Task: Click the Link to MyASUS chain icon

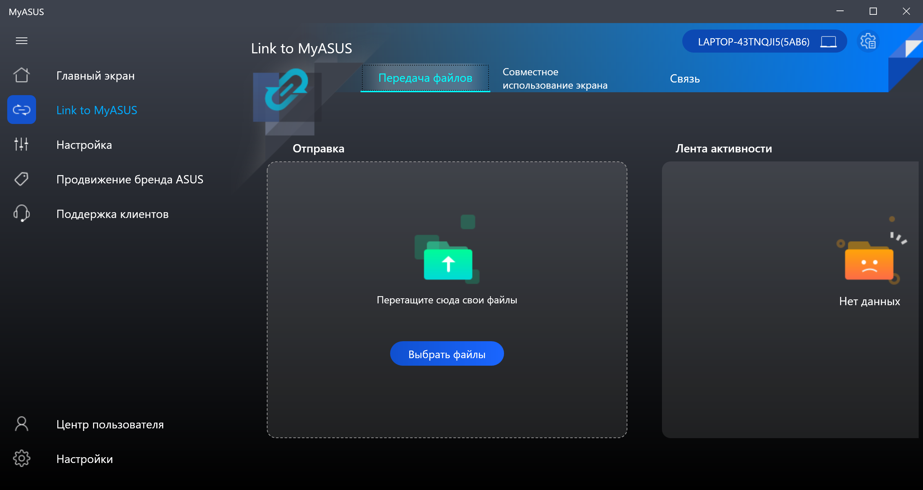Action: click(22, 110)
